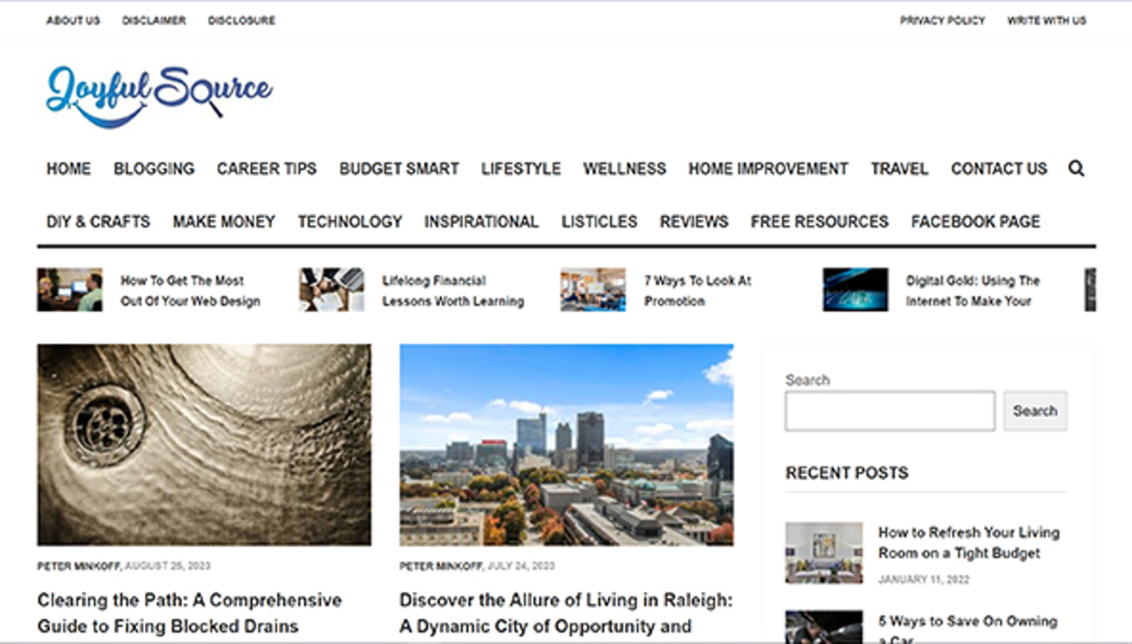Select the Free Resources menu item
This screenshot has height=644, width=1132.
819,222
